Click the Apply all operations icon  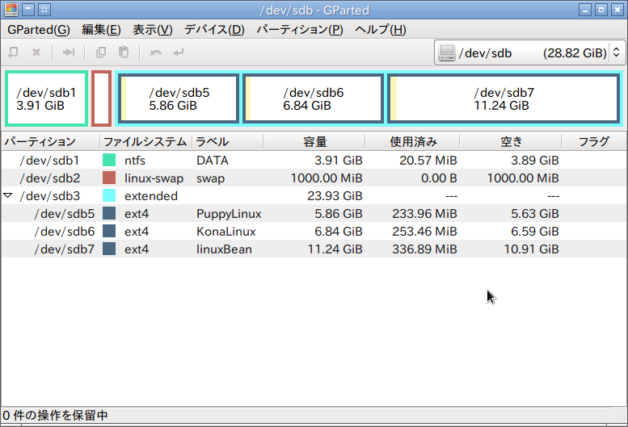[179, 52]
